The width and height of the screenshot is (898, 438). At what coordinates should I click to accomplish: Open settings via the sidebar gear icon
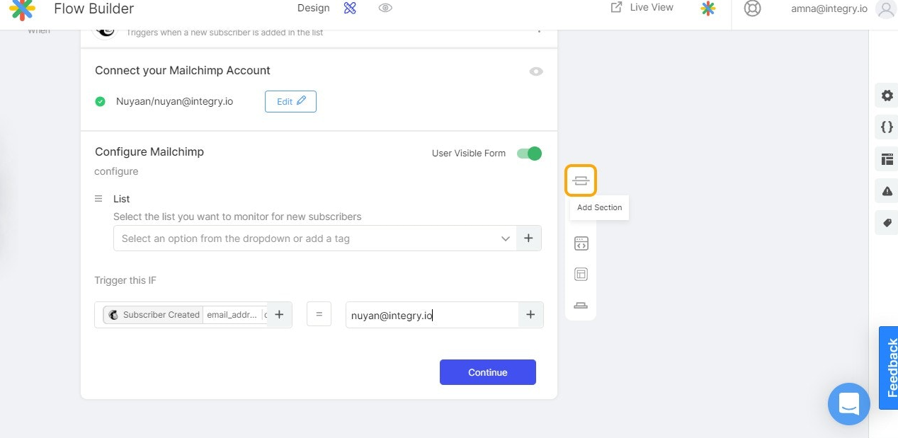click(x=887, y=96)
